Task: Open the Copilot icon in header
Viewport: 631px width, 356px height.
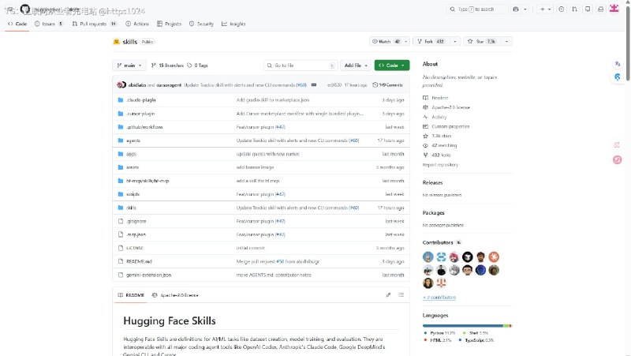Action: tap(516, 9)
